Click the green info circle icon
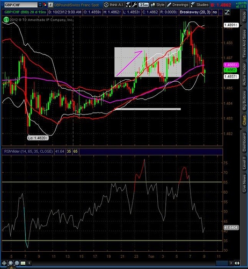Image resolution: width=248 pixels, height=269 pixels. pos(6,19)
